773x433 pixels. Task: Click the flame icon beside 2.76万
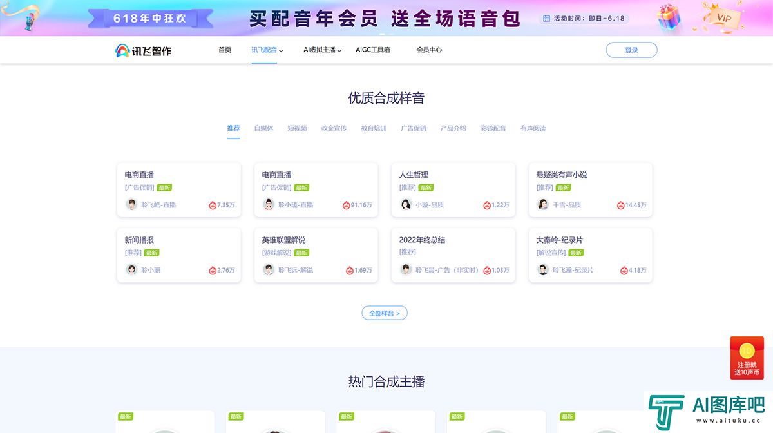point(213,270)
